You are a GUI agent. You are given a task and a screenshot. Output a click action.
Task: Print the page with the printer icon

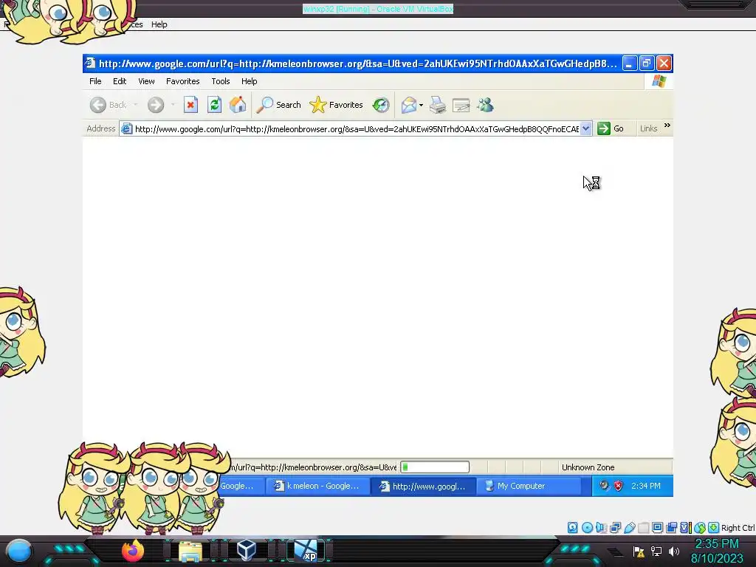click(x=438, y=105)
